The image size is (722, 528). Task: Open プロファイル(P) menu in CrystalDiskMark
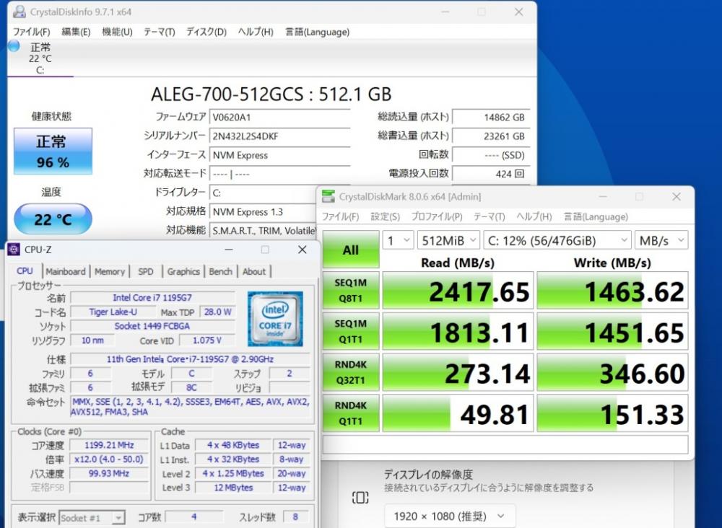(x=437, y=216)
